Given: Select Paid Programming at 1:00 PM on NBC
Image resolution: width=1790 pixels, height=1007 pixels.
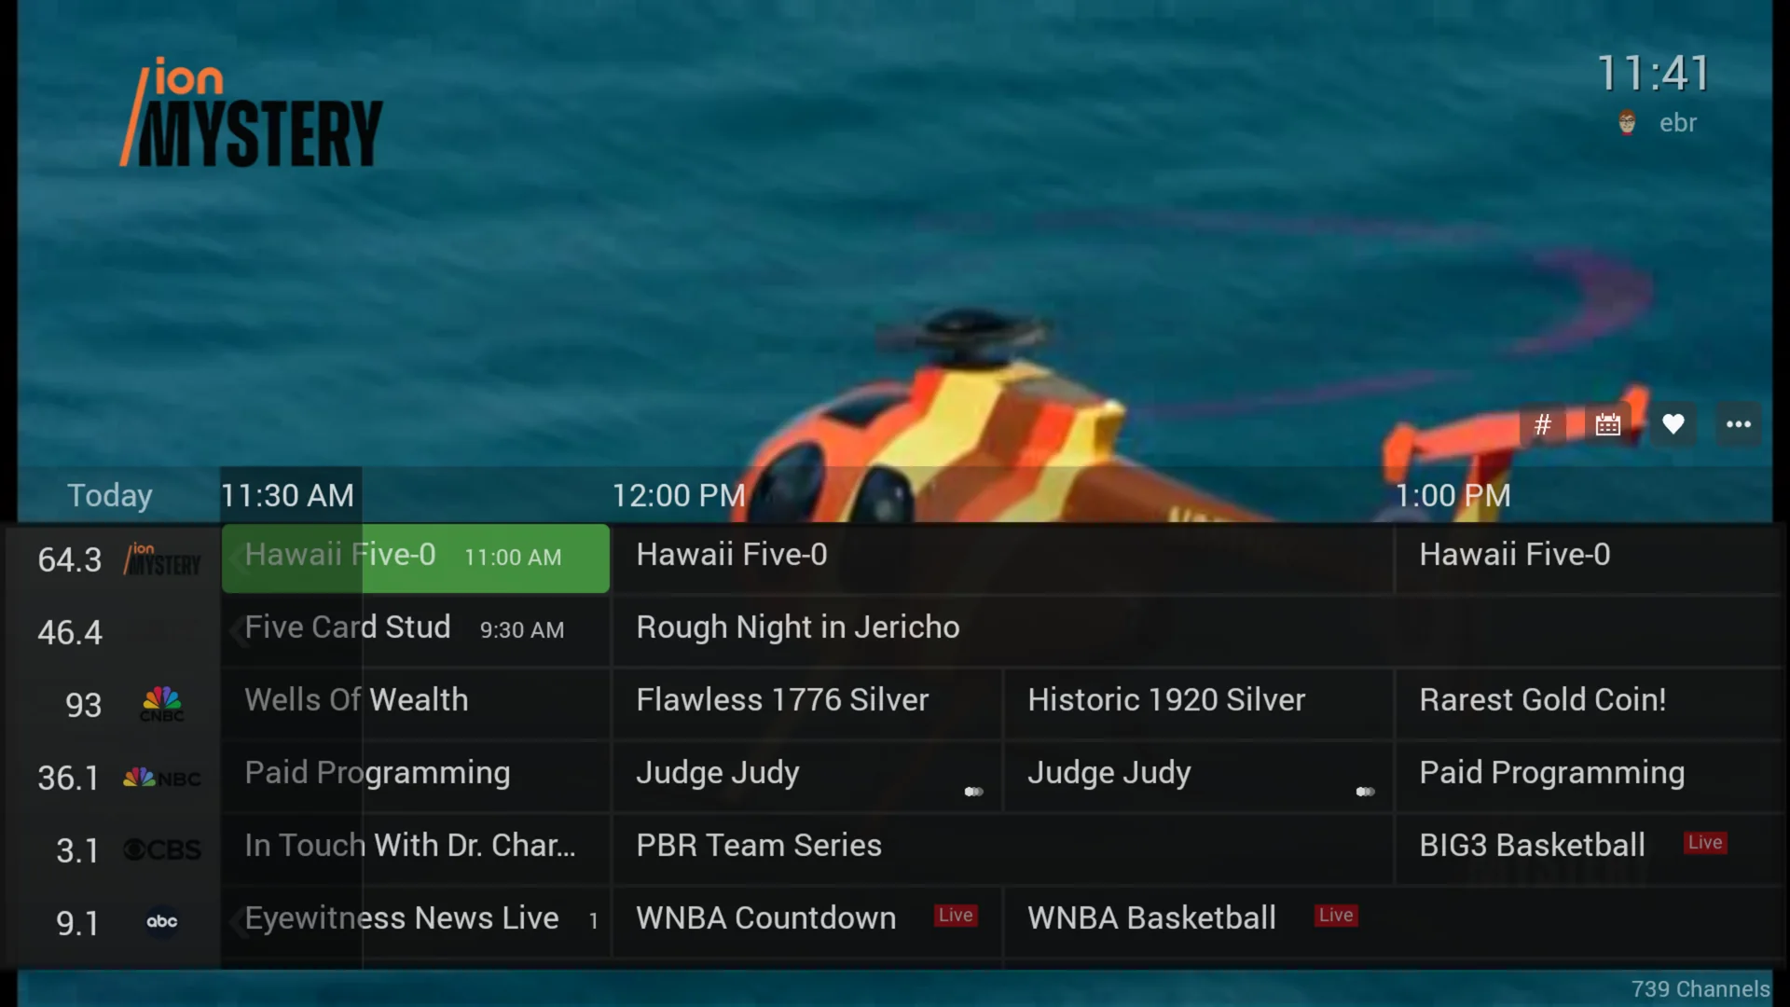Looking at the screenshot, I should (1588, 777).
